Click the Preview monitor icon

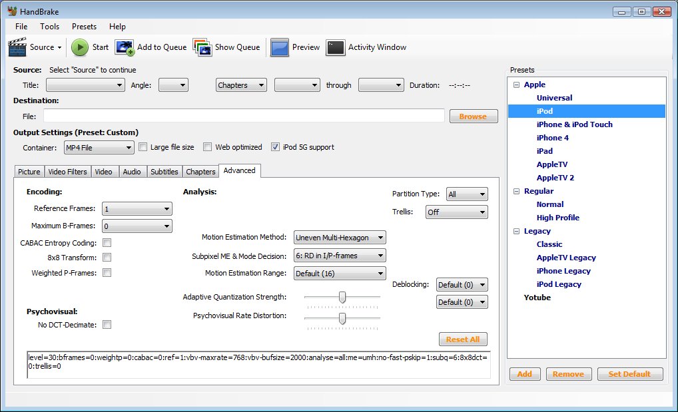pyautogui.click(x=279, y=47)
